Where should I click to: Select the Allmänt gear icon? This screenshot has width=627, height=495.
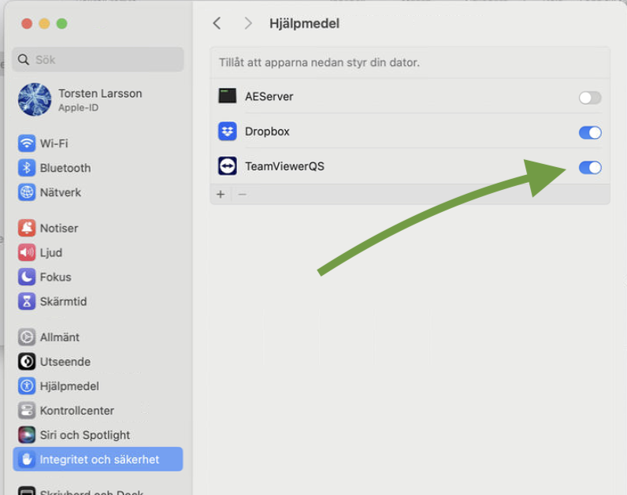(x=27, y=337)
